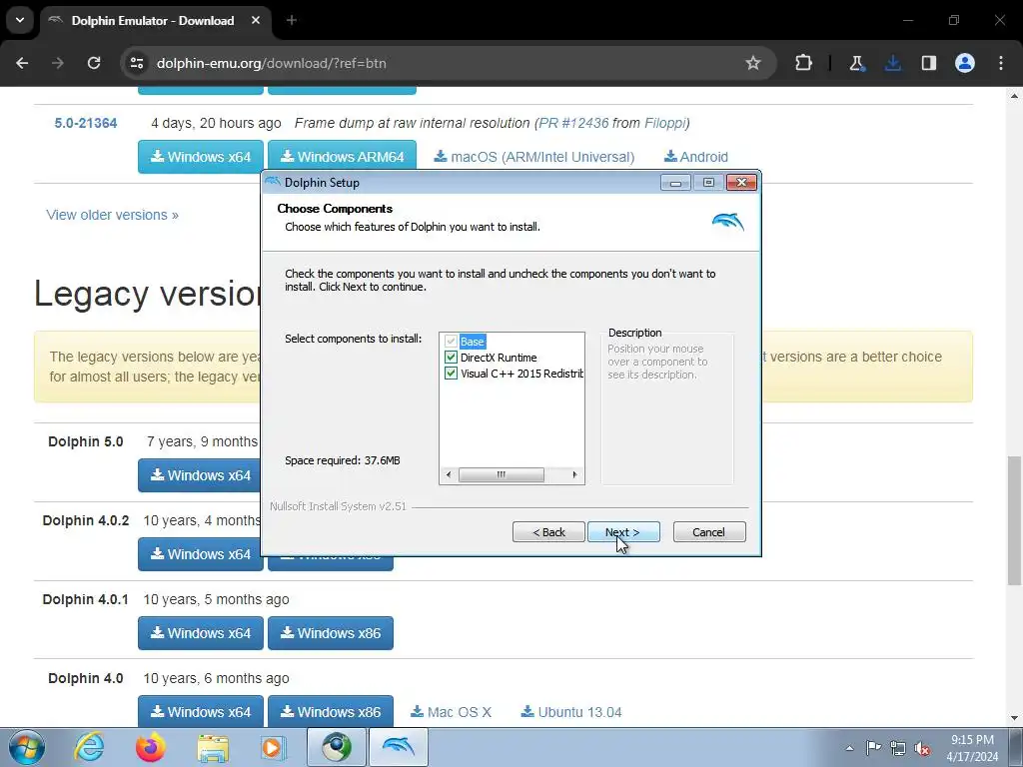Bookmark this page with the star icon

pos(753,63)
